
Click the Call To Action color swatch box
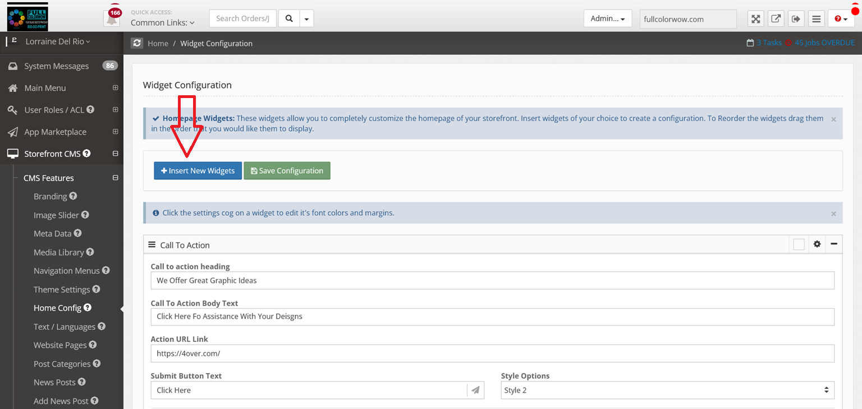pyautogui.click(x=799, y=244)
